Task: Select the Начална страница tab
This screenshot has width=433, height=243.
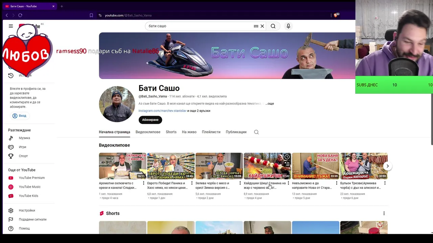Action: 114,132
